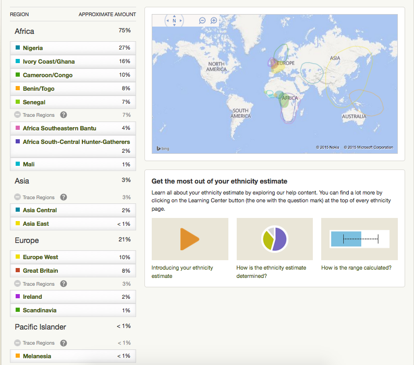Viewport: 414px width, 365px height.
Task: Select the Ivory Coast/Ghana region row
Action: click(73, 62)
